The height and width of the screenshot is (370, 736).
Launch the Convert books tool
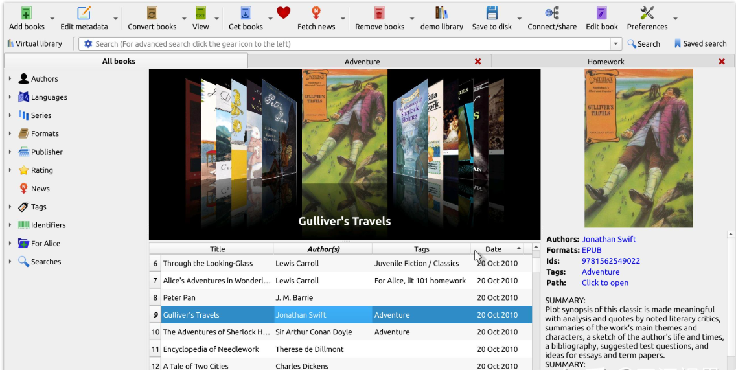[x=152, y=18]
